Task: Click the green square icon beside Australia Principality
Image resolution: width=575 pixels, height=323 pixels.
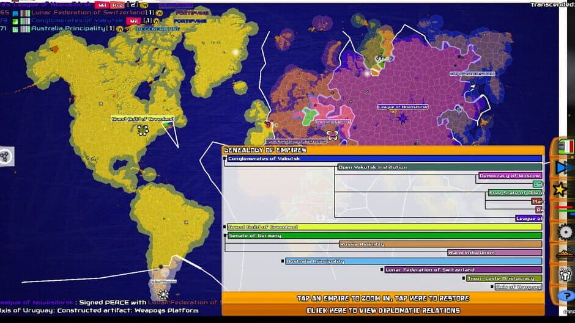Action: (15, 29)
